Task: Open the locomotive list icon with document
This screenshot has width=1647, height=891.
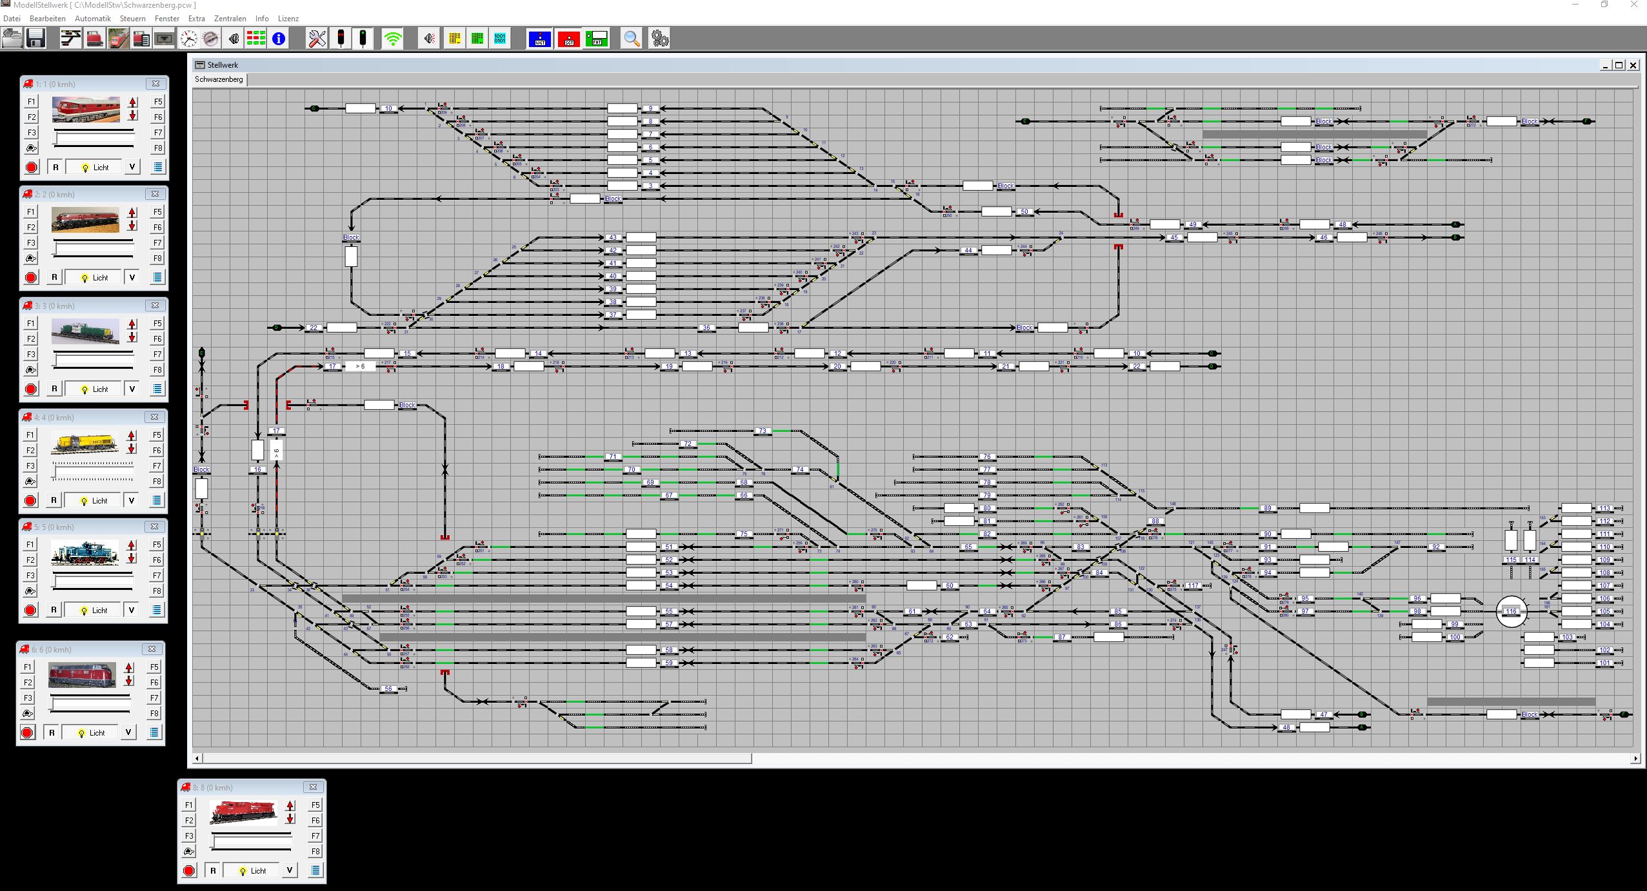Action: point(141,38)
